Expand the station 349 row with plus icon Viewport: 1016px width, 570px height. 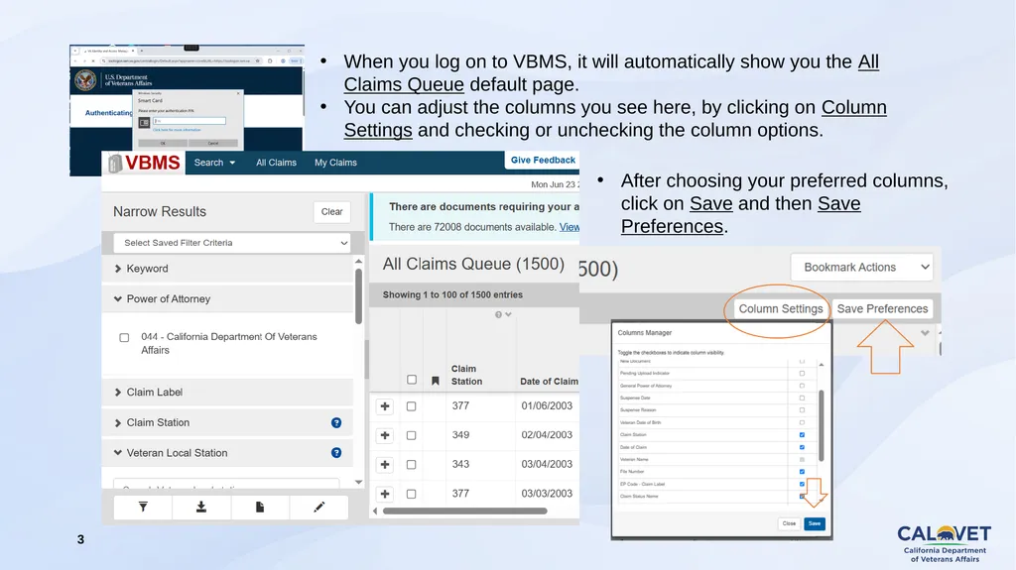coord(385,435)
